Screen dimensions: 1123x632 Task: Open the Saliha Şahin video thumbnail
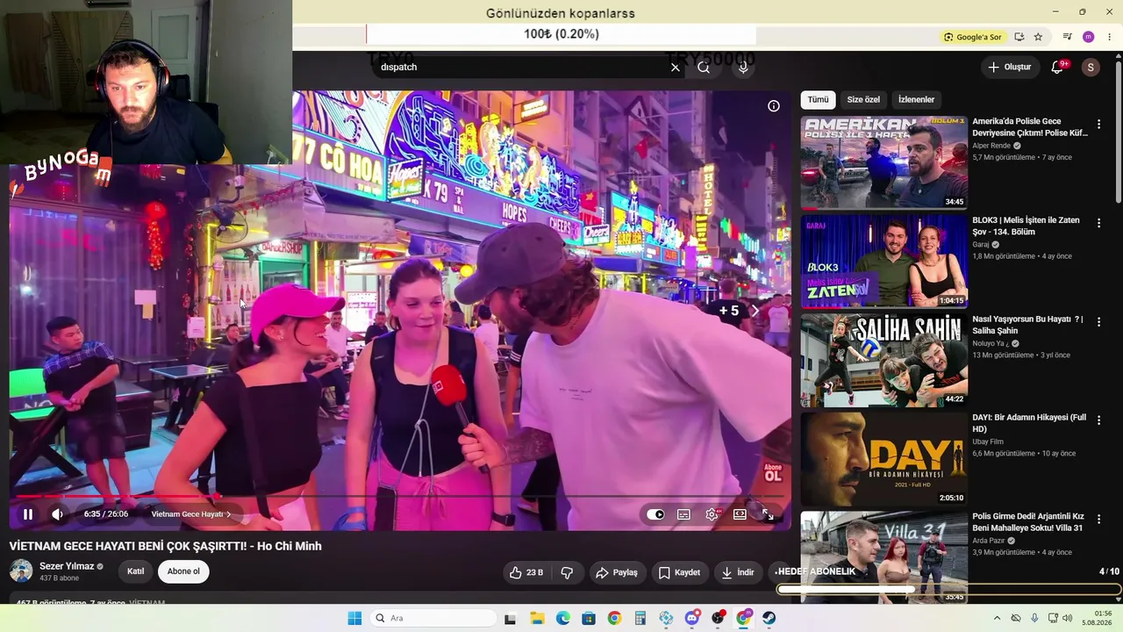(883, 360)
